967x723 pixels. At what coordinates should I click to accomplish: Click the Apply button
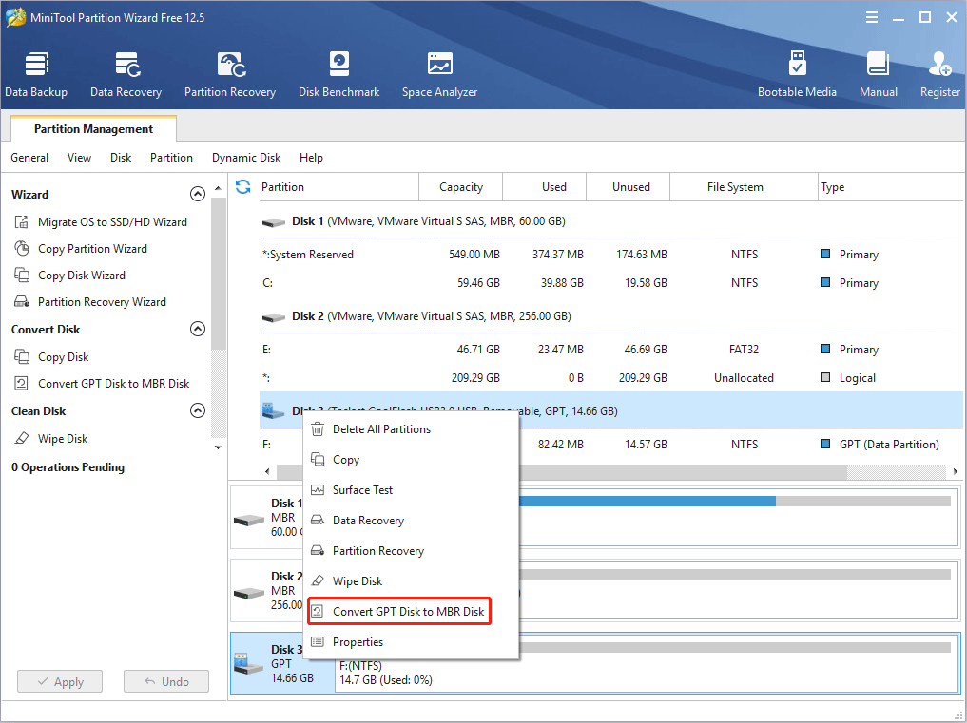pyautogui.click(x=60, y=682)
